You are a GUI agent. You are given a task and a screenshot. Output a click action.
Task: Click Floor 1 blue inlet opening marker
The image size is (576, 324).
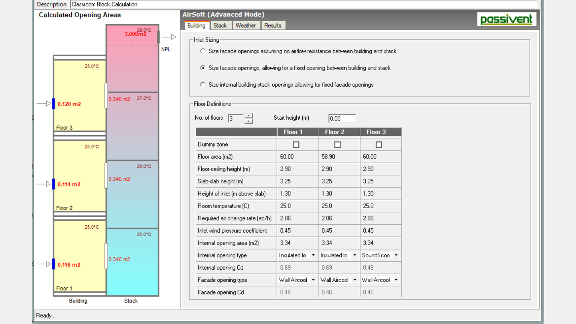(54, 264)
